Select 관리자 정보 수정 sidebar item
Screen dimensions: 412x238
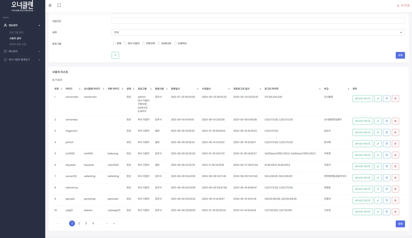[18, 44]
